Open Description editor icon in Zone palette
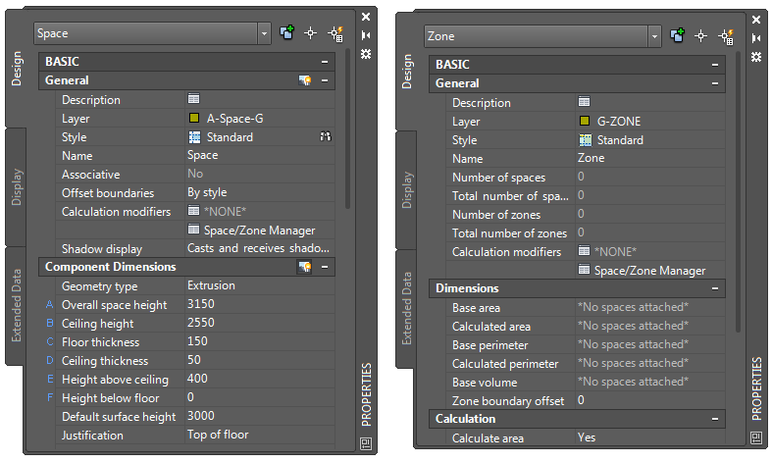The image size is (772, 463). point(585,102)
